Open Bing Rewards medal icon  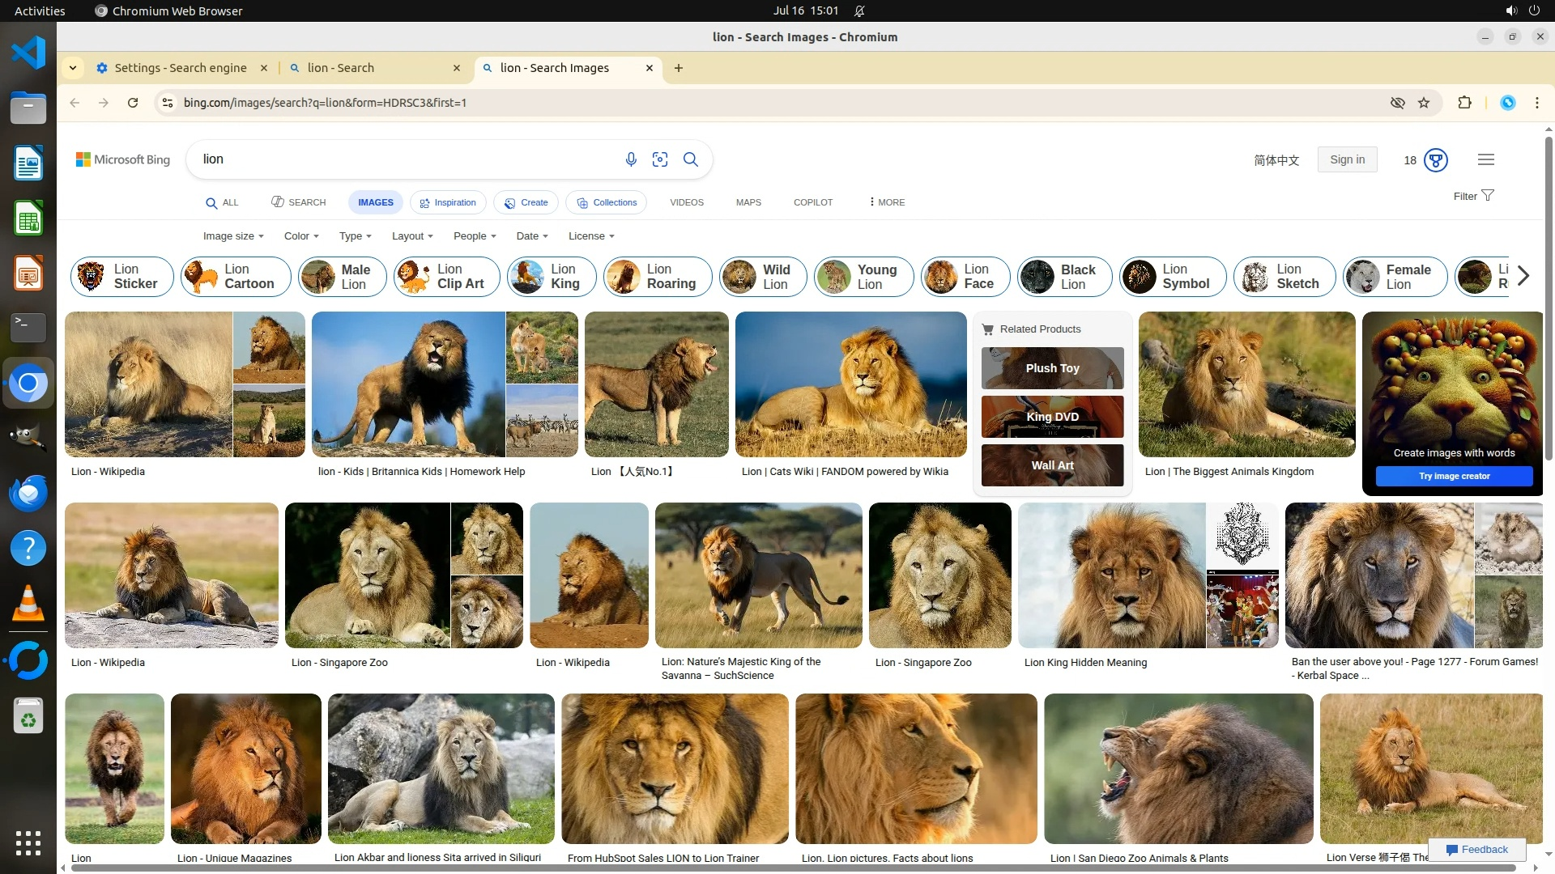click(x=1436, y=160)
